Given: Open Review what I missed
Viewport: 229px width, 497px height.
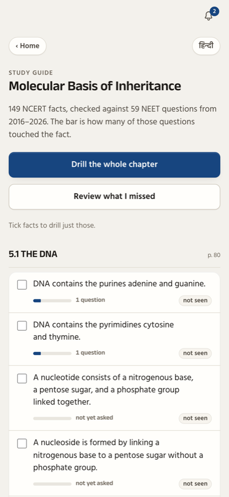Looking at the screenshot, I should (114, 197).
